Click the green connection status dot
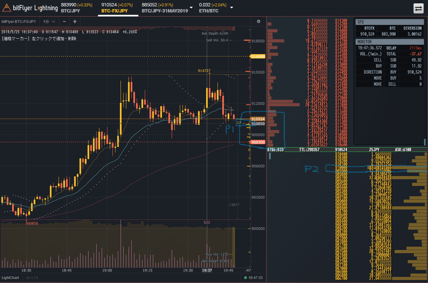The height and width of the screenshot is (283, 428). pos(245,278)
